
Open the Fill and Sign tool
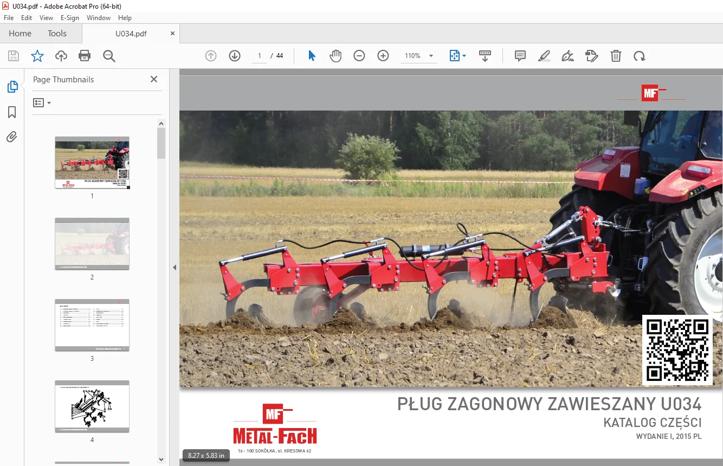pyautogui.click(x=568, y=56)
